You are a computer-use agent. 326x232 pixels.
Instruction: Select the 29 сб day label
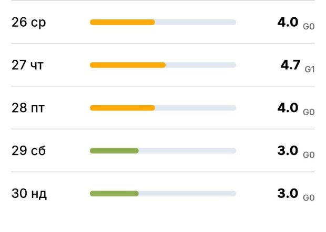pos(29,151)
